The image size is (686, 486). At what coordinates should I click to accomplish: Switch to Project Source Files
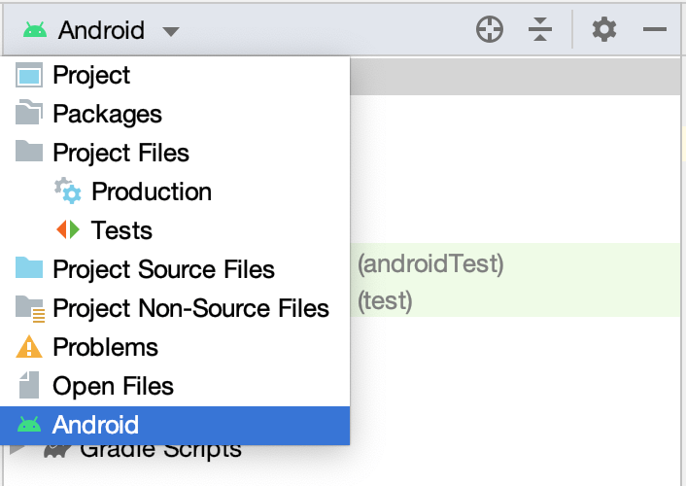[163, 269]
